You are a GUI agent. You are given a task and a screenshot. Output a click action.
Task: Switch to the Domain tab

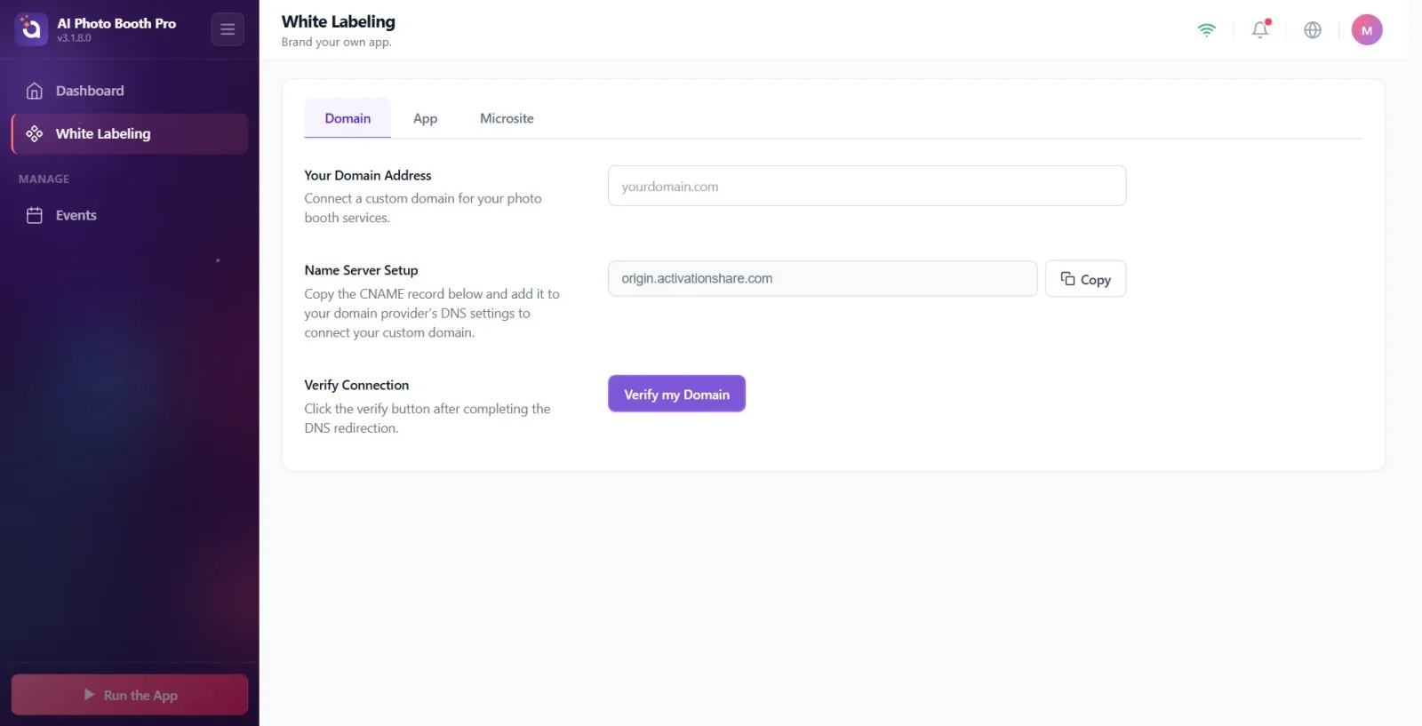point(348,118)
